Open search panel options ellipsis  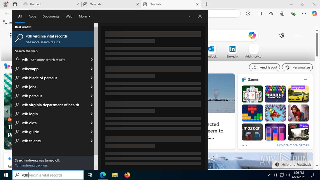[189, 16]
